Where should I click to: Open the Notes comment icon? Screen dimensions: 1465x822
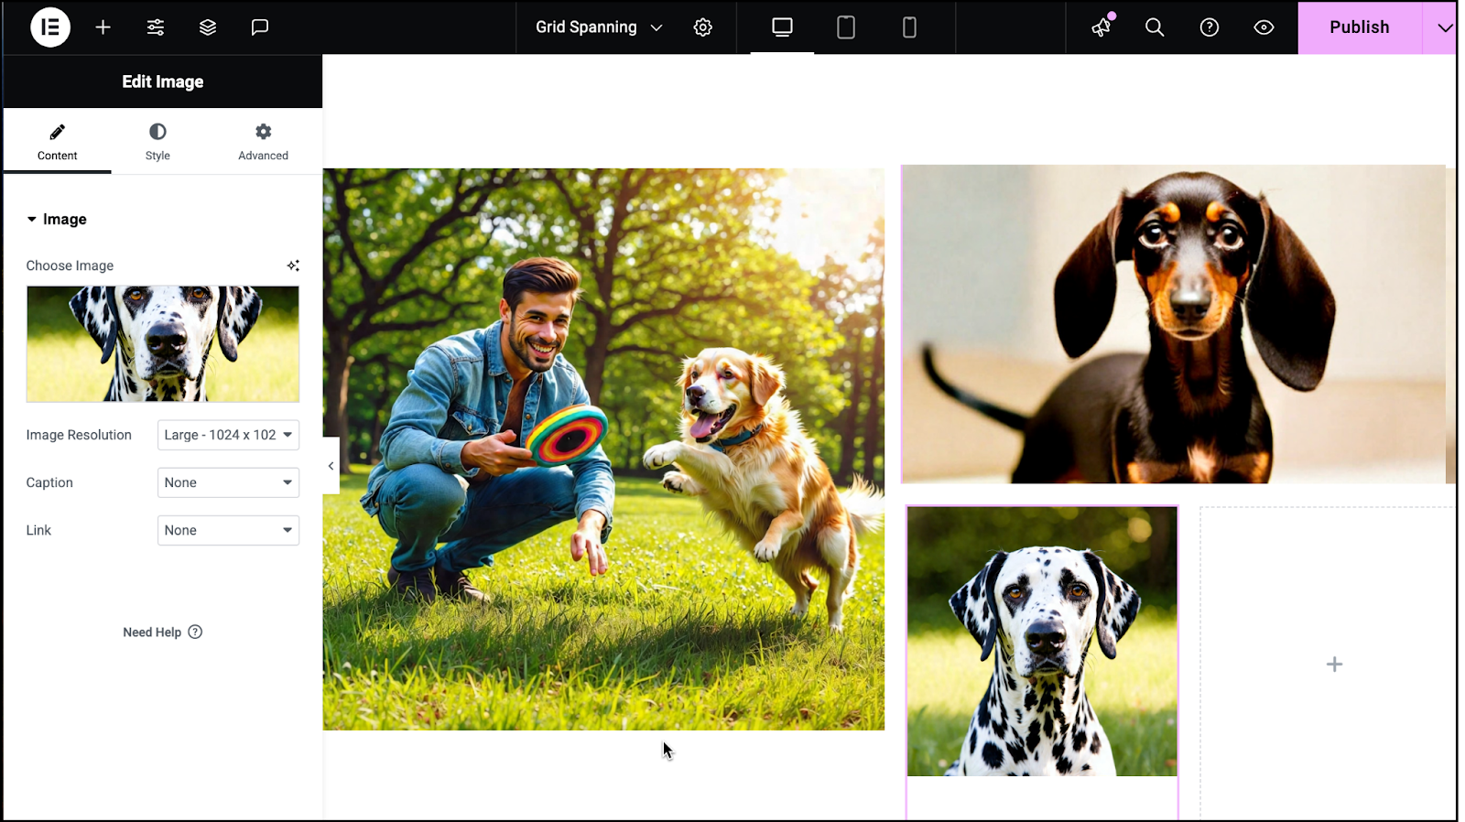click(x=260, y=27)
